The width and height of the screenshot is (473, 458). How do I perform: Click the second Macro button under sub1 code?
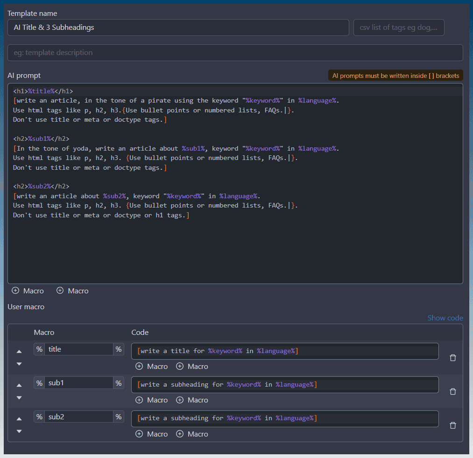coord(192,400)
